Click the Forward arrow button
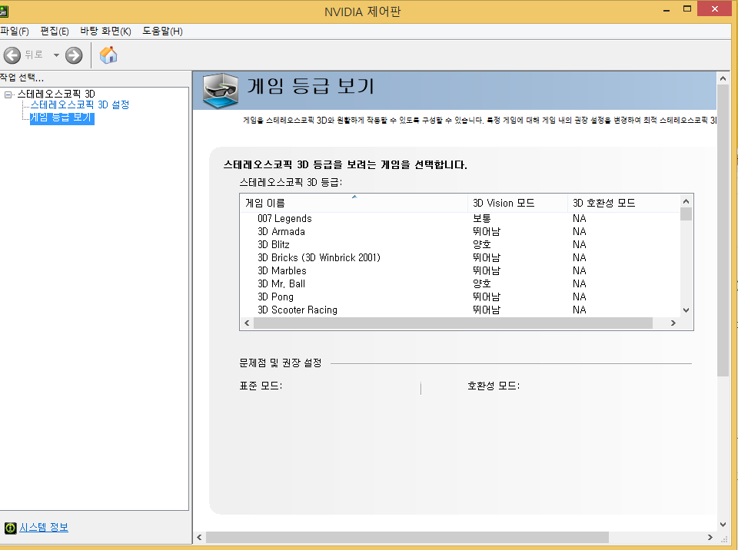The width and height of the screenshot is (738, 550). [74, 55]
